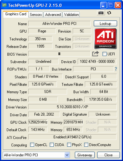Click Texture Fillrate 125.8 GTexel/s

101,84
